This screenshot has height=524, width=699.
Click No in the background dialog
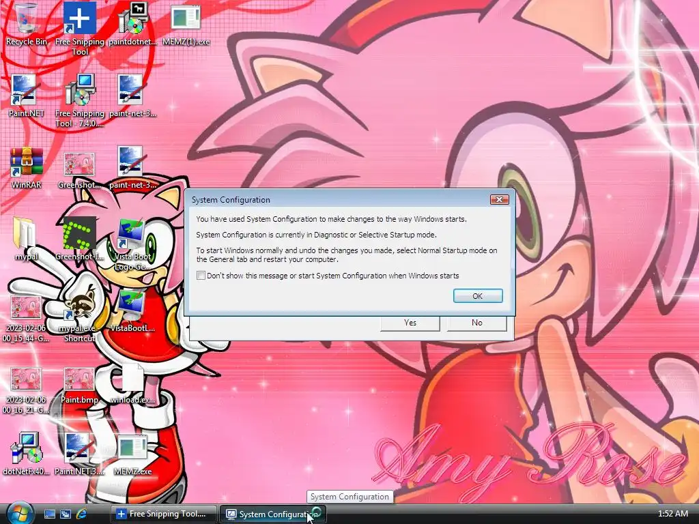tap(476, 323)
